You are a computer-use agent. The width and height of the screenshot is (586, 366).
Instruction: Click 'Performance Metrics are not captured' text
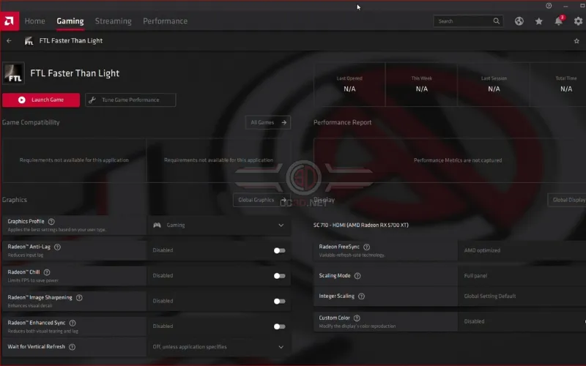click(x=457, y=160)
